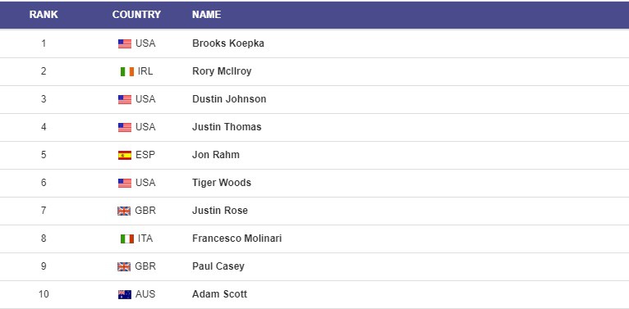The height and width of the screenshot is (309, 629).
Task: Select the NAME column header
Action: coord(206,15)
